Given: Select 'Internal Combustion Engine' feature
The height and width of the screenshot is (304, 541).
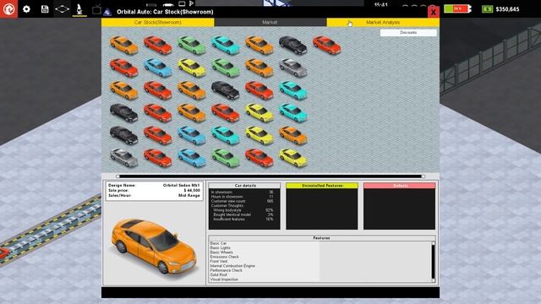Looking at the screenshot, I should pos(232,266).
